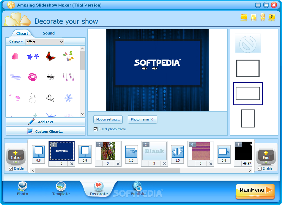
Task: Add an End slide
Action: 266,156
